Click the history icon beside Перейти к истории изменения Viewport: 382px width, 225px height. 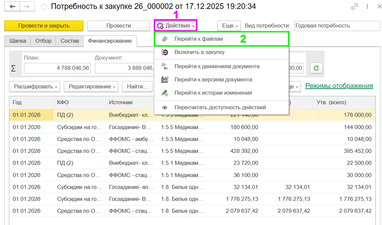[x=165, y=93]
